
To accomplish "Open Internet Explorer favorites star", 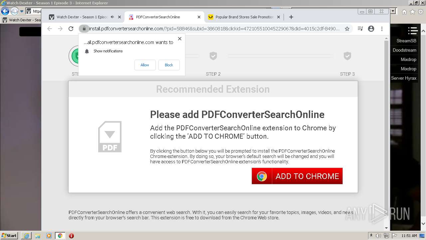I will 412,12.
